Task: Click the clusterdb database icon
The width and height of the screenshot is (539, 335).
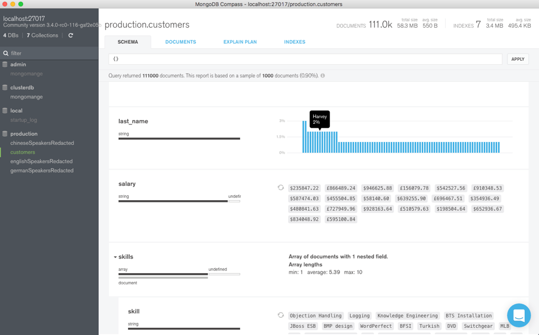Action: (x=5, y=87)
